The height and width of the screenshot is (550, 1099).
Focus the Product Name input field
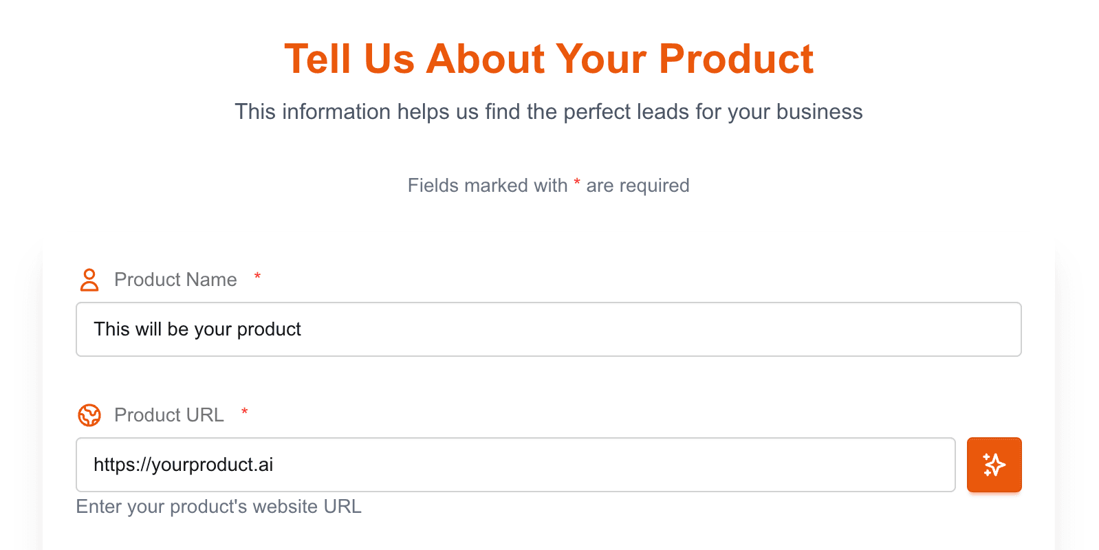click(548, 329)
